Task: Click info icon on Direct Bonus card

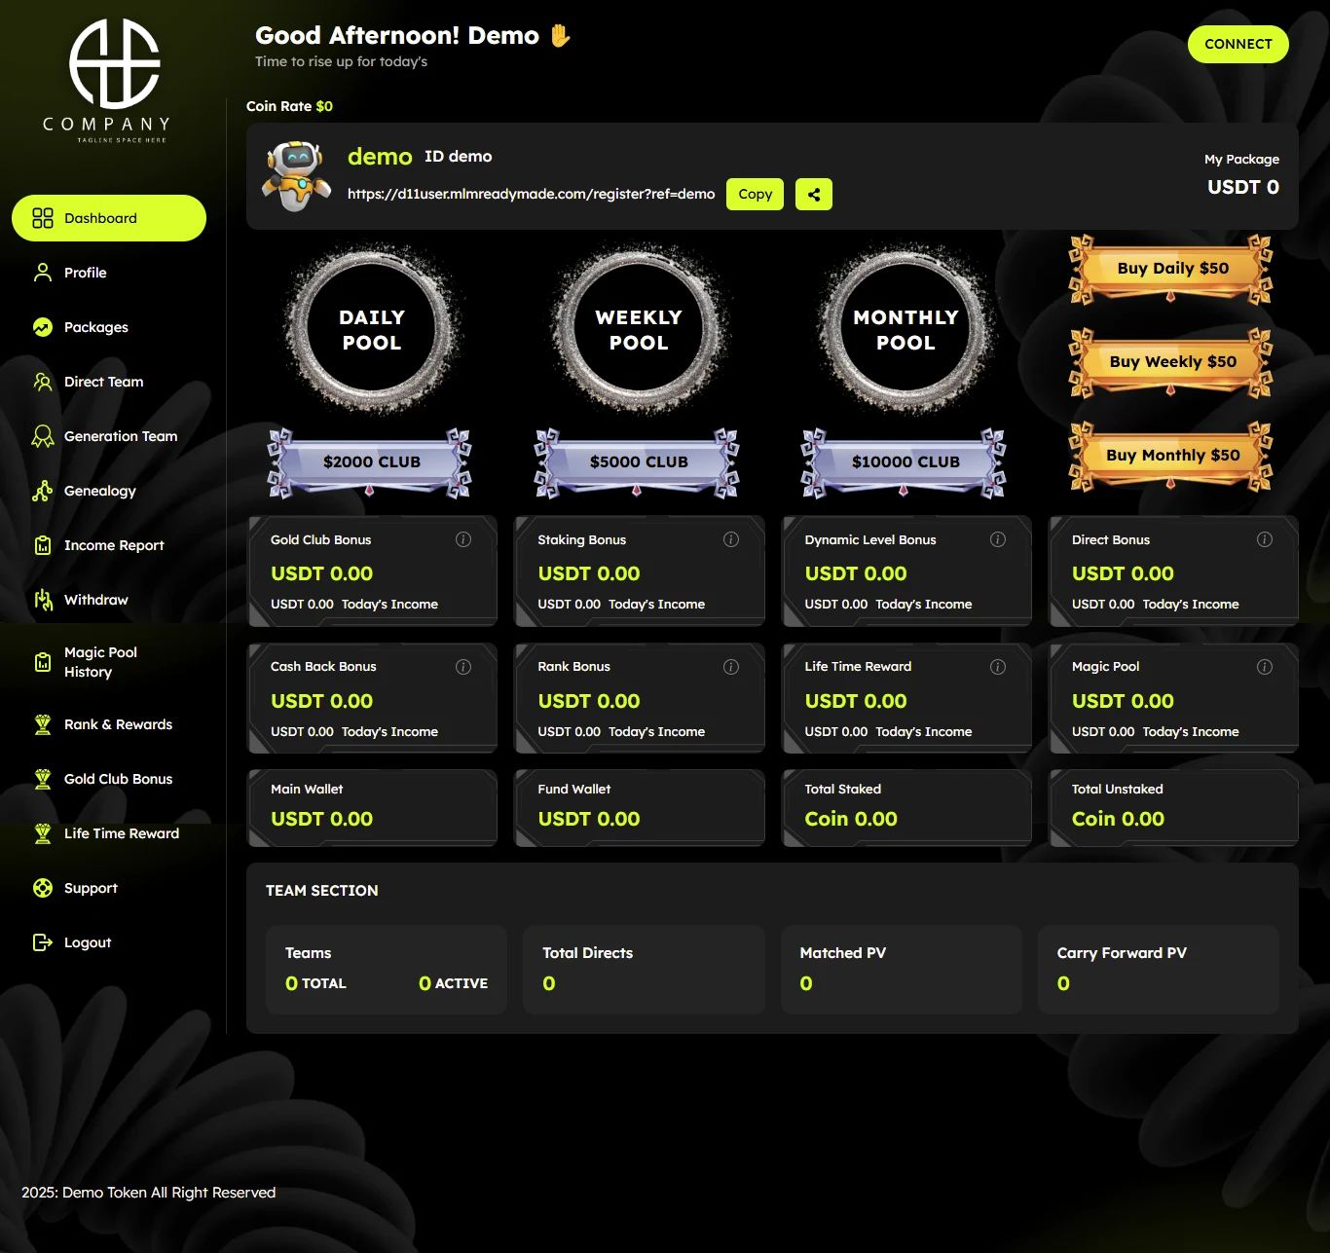Action: pos(1265,539)
